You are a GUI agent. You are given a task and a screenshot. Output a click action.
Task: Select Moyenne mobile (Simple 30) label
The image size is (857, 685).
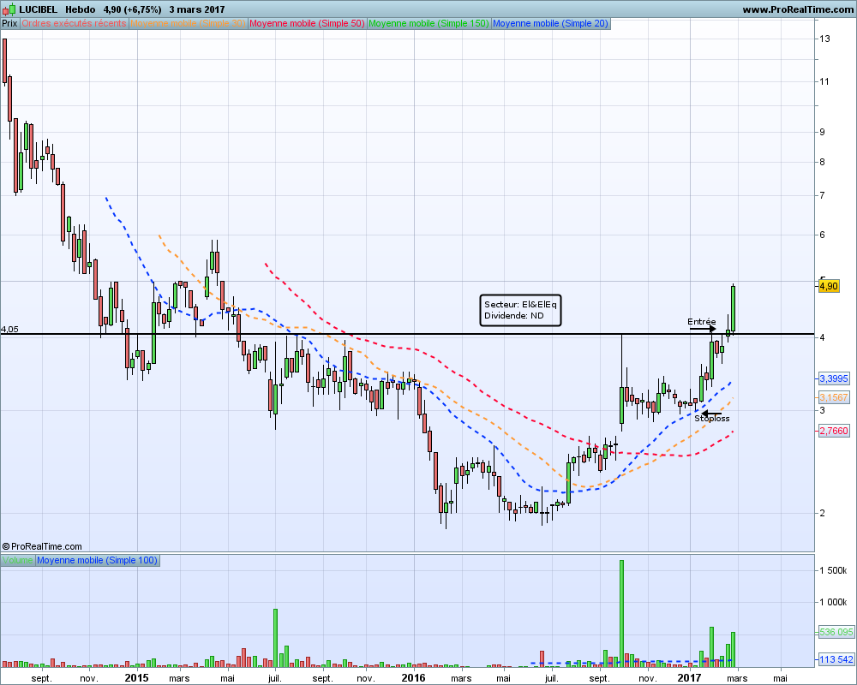click(188, 23)
